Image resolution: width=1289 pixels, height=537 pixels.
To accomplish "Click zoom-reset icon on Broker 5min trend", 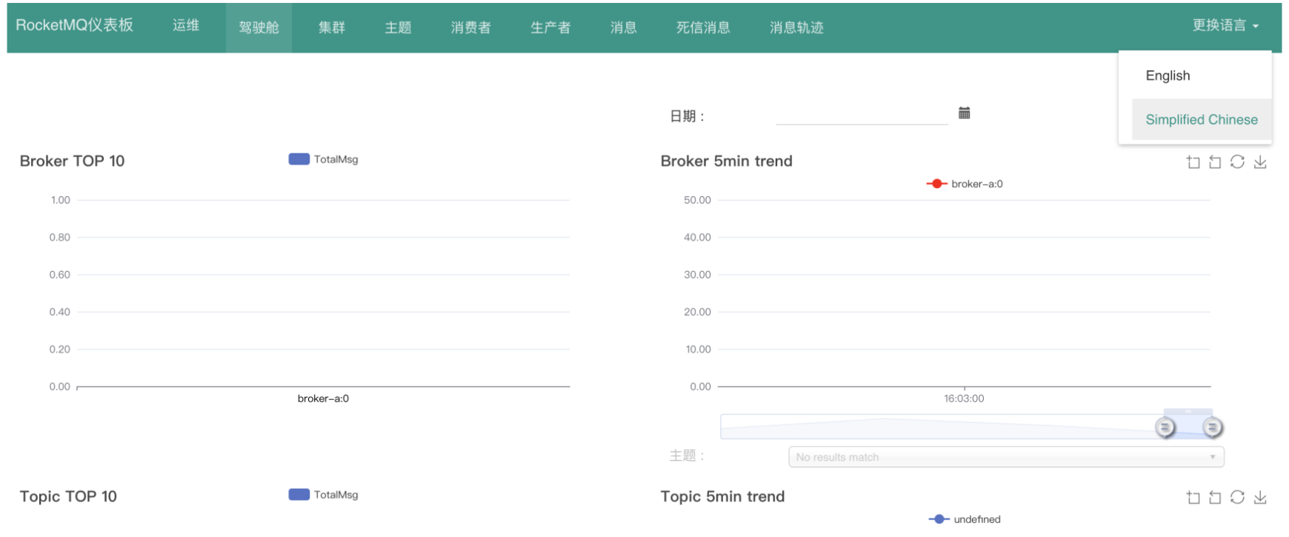I will point(1215,162).
